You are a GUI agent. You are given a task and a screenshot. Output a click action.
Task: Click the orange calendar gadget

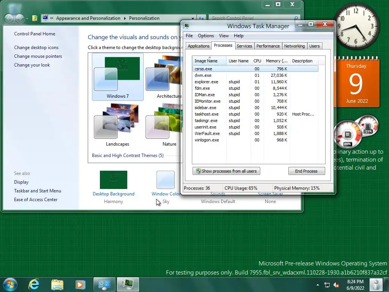click(x=358, y=82)
